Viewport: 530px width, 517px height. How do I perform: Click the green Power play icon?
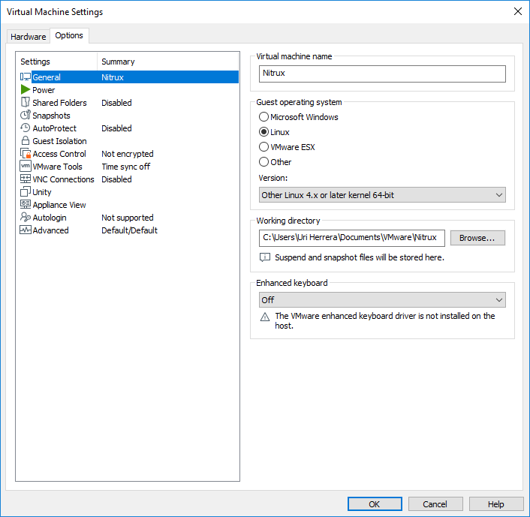26,90
